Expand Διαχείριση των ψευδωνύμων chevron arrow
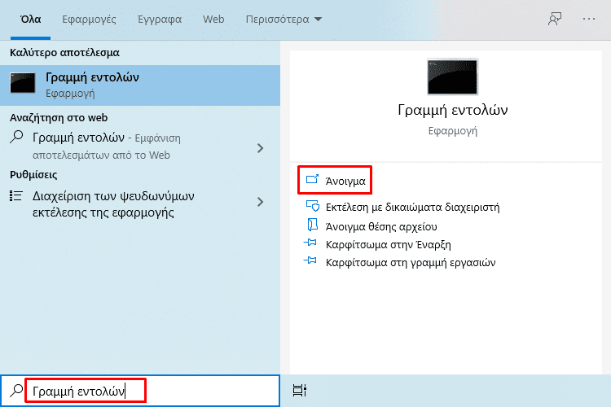Viewport: 611px width, 407px height. (x=261, y=202)
